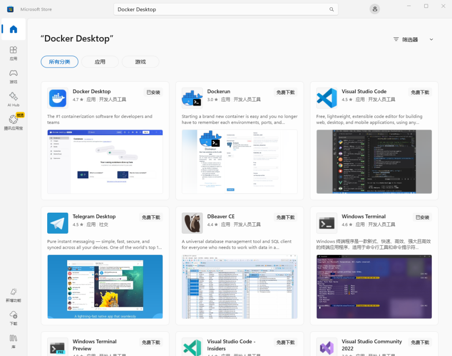Open the 应用 section in the sidebar

coord(13,52)
